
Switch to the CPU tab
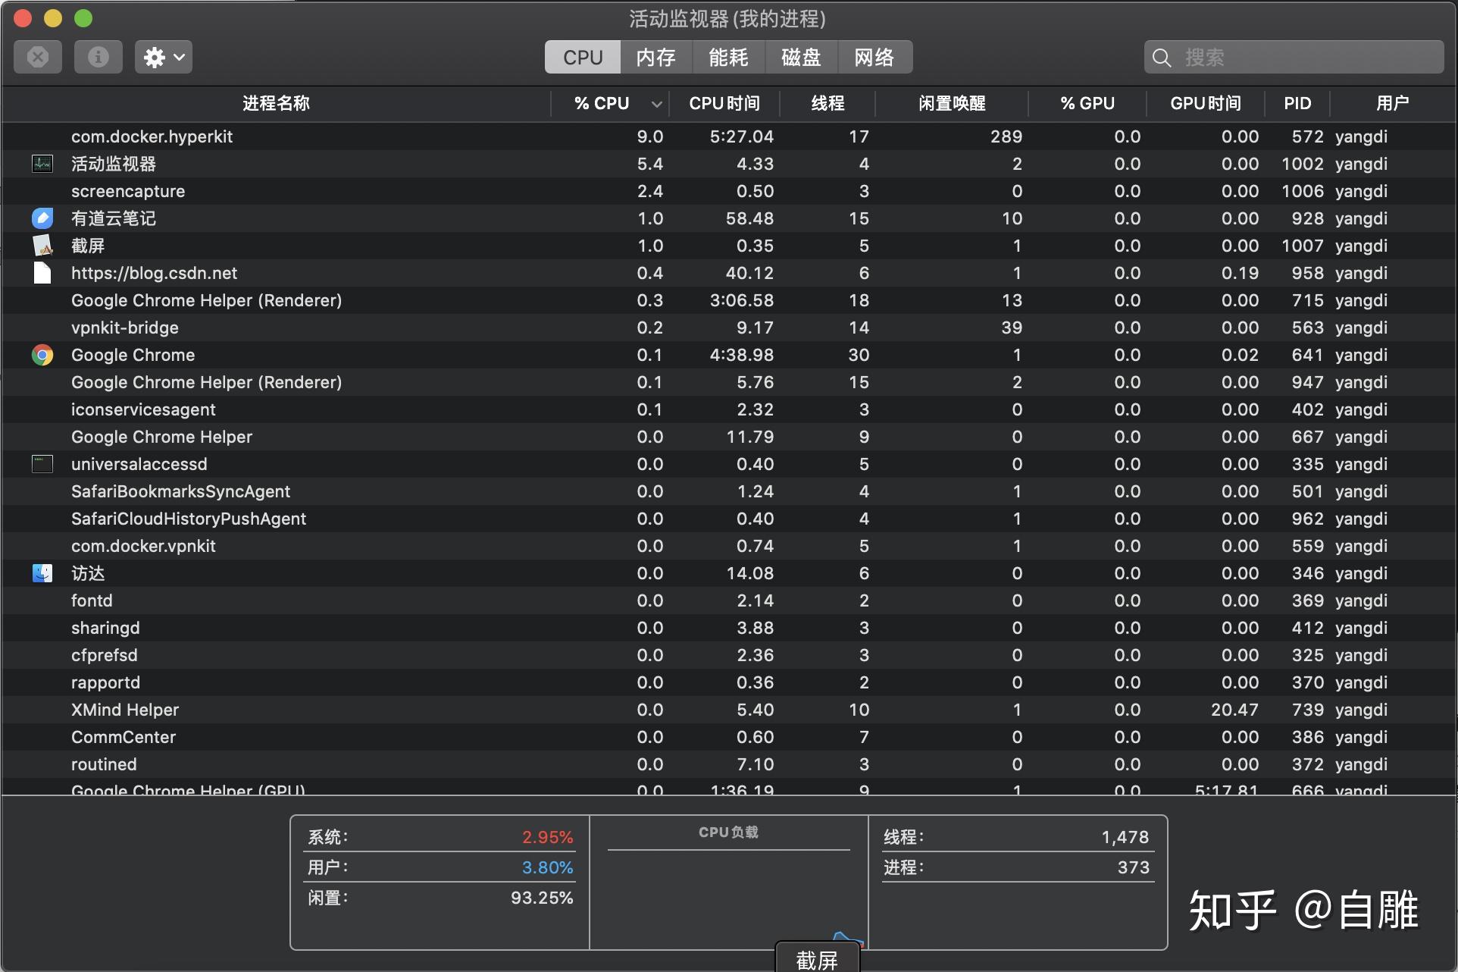pos(583,58)
